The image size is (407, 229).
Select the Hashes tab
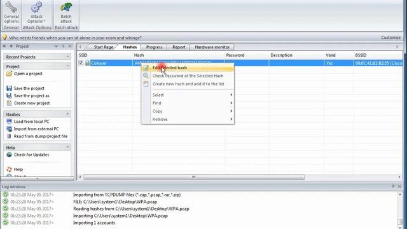pyautogui.click(x=130, y=47)
